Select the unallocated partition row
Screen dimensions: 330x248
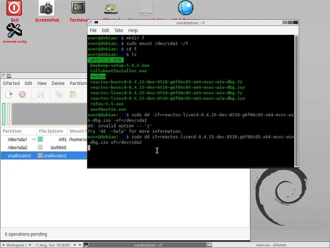click(x=44, y=155)
